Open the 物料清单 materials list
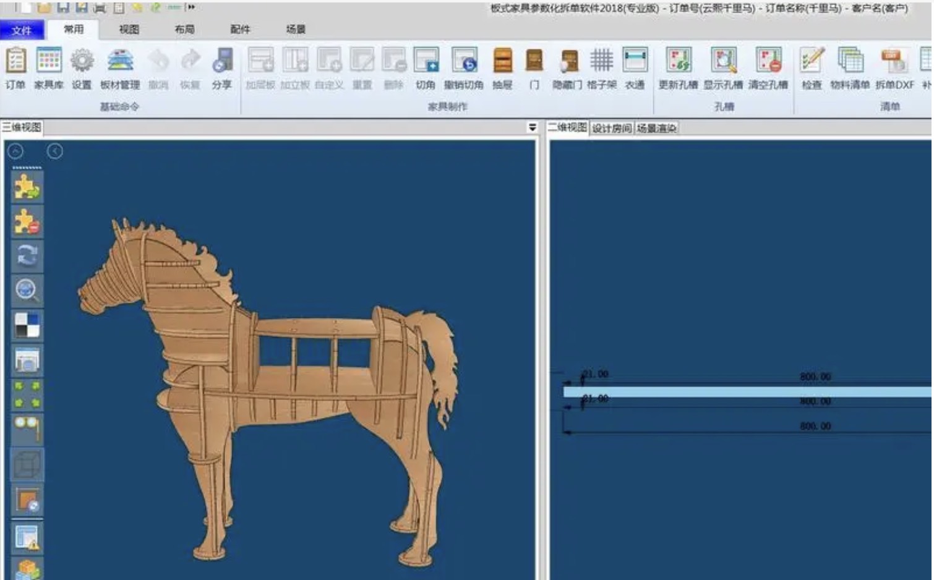 point(850,68)
